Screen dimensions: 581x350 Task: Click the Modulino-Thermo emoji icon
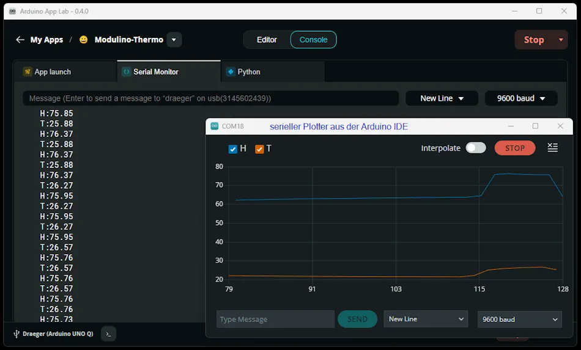84,40
